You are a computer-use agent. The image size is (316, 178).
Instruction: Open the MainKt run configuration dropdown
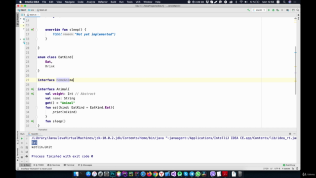[259, 10]
